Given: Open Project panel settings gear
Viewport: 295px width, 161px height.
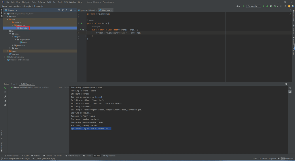Looking at the screenshot, I should 71,10.
